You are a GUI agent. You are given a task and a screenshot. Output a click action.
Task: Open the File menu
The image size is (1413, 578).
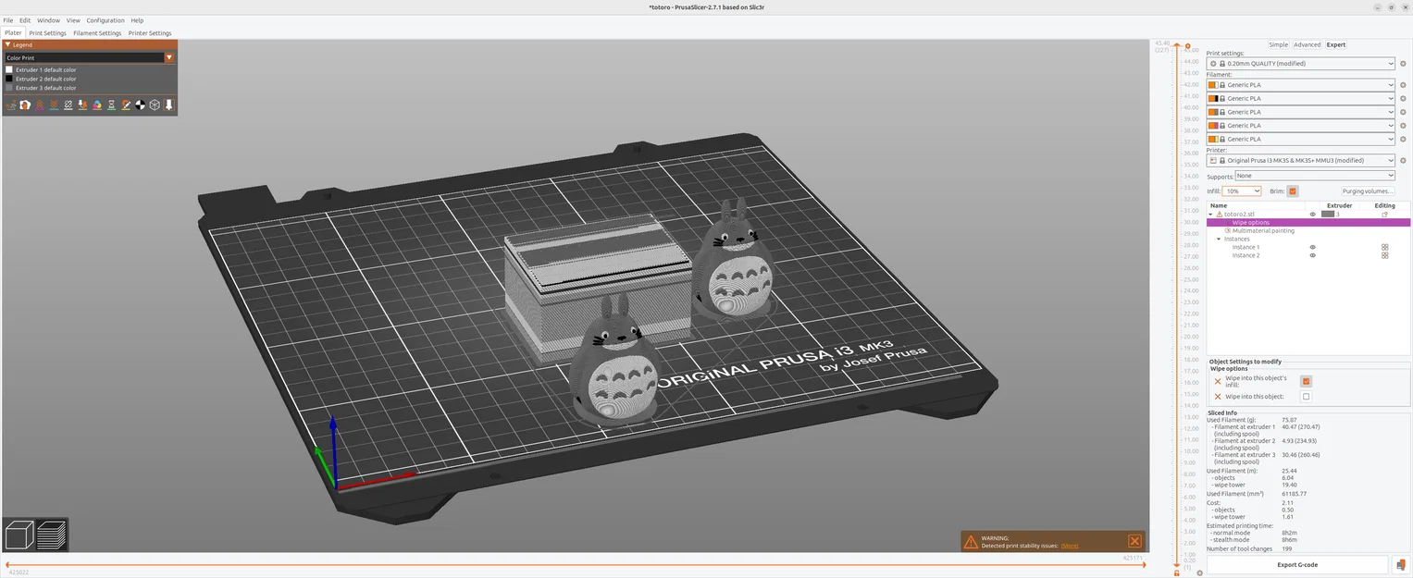click(8, 20)
